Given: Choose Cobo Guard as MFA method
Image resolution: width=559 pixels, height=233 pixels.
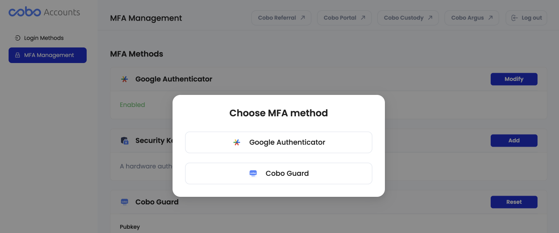Looking at the screenshot, I should [x=279, y=173].
